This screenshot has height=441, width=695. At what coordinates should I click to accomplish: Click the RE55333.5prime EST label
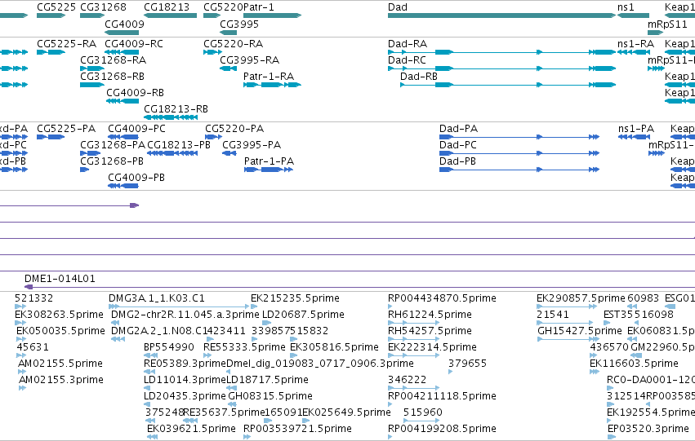[244, 347]
